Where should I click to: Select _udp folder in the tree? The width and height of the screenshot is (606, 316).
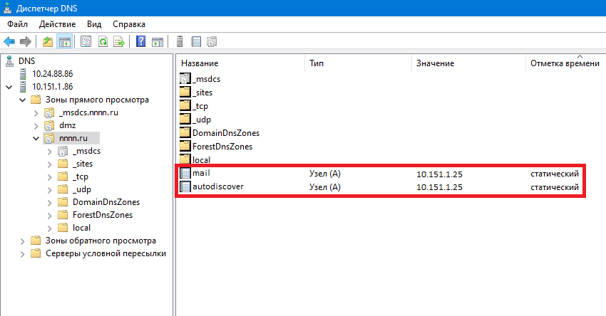coord(82,189)
